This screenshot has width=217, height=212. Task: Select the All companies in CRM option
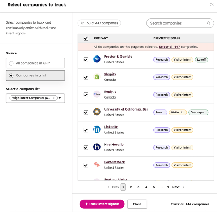pyautogui.click(x=12, y=63)
